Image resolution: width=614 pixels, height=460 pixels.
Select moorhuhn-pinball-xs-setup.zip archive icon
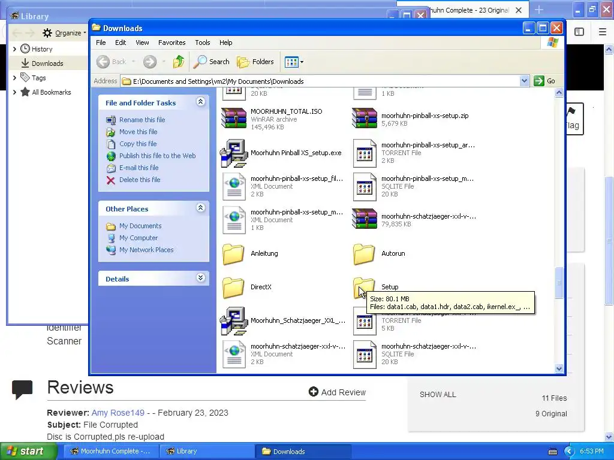[365, 119]
